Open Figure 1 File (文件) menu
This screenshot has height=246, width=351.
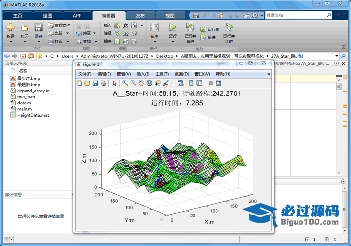[84, 74]
